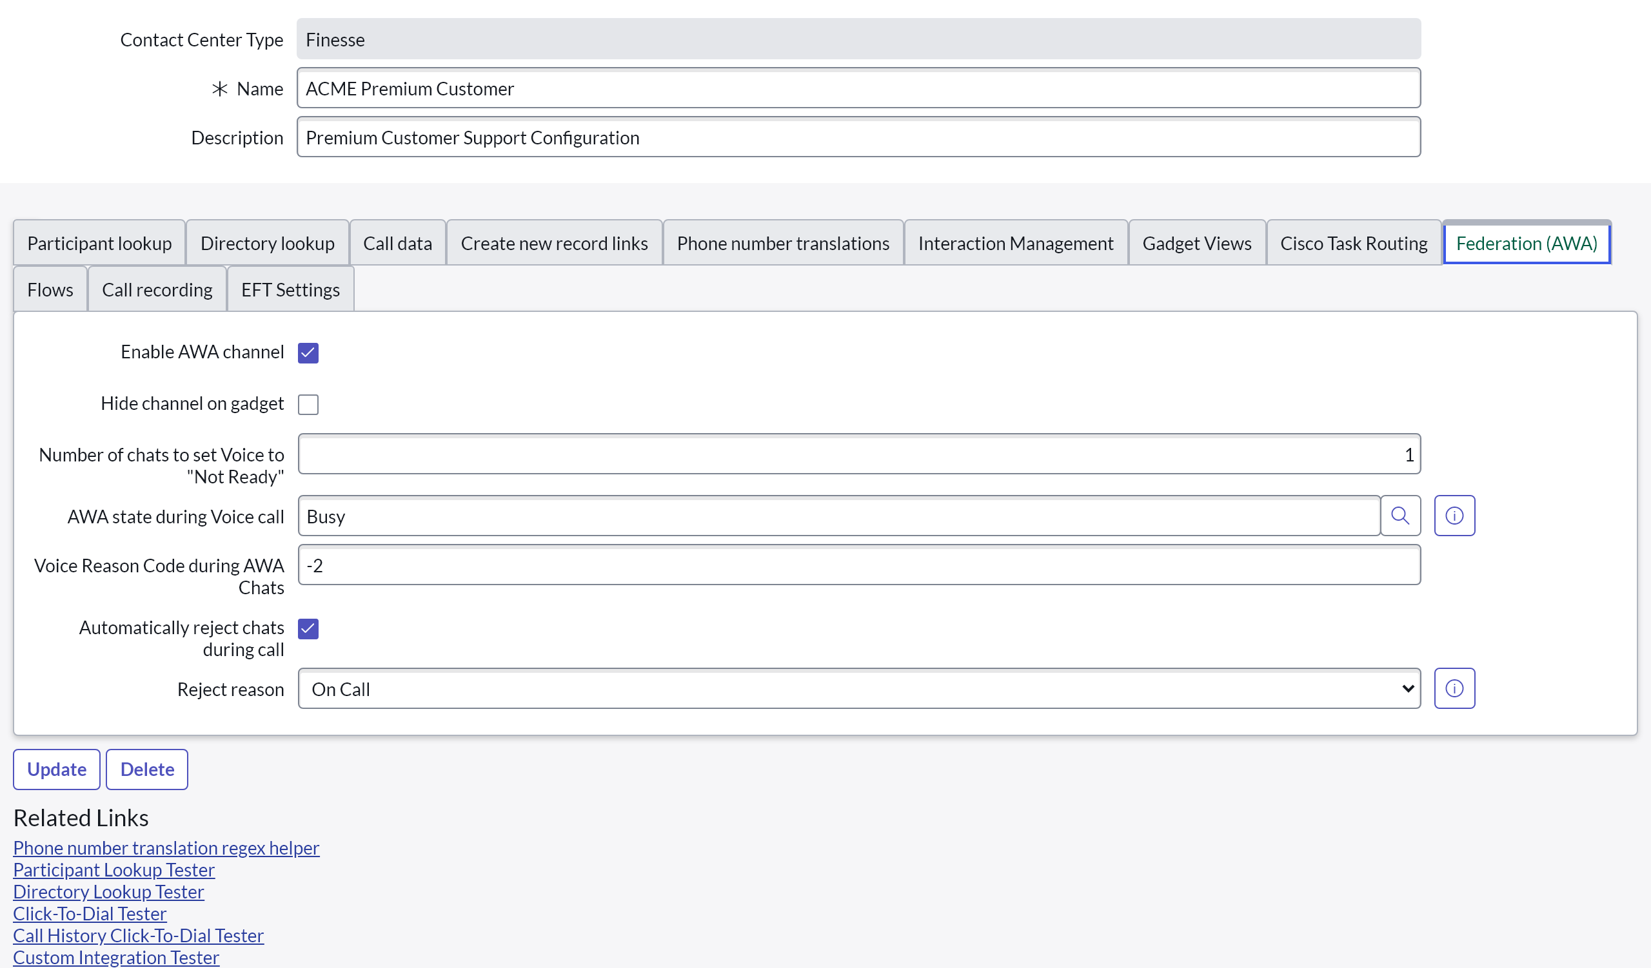Viewport: 1651px width, 968px height.
Task: Open the Reject reason dropdown
Action: click(x=858, y=688)
